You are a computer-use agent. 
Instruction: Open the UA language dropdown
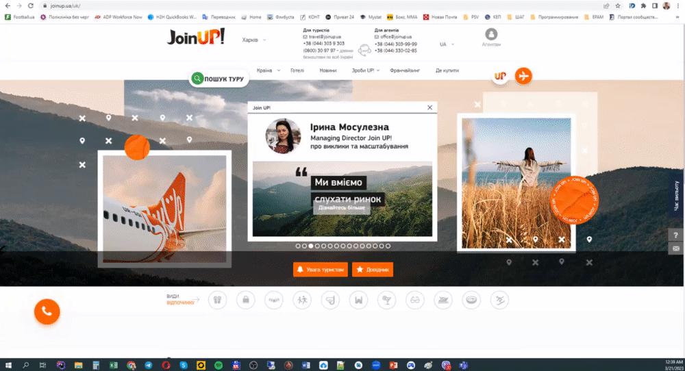tap(447, 44)
